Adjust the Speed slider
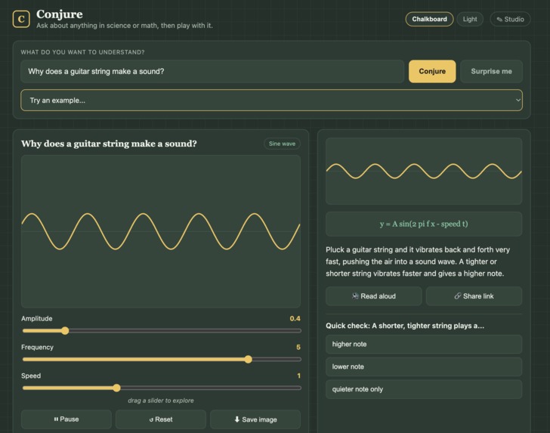 (162, 388)
